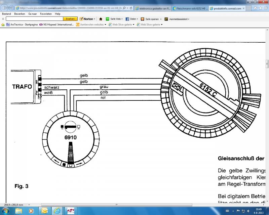
Task: Open IE Tools via the gear icon
Action: coord(266,8)
